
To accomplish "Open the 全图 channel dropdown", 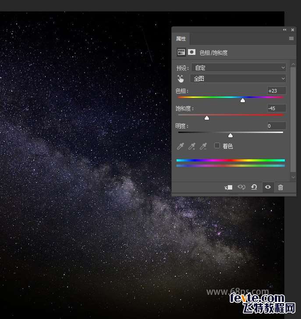I will coord(238,79).
